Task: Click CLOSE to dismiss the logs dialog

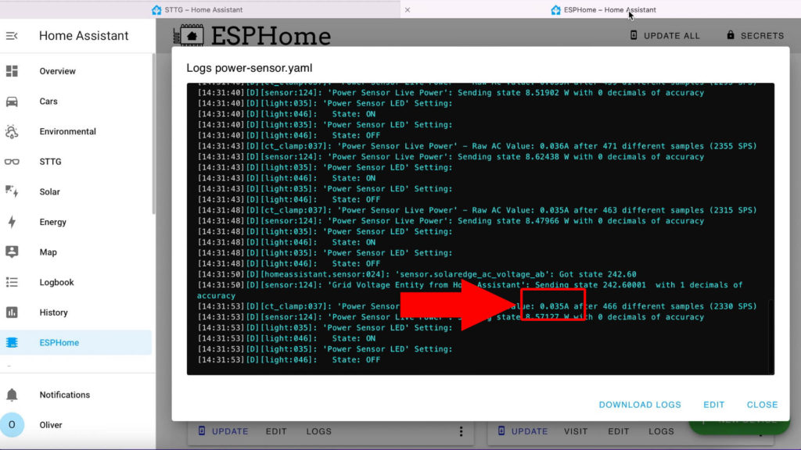Action: point(762,405)
